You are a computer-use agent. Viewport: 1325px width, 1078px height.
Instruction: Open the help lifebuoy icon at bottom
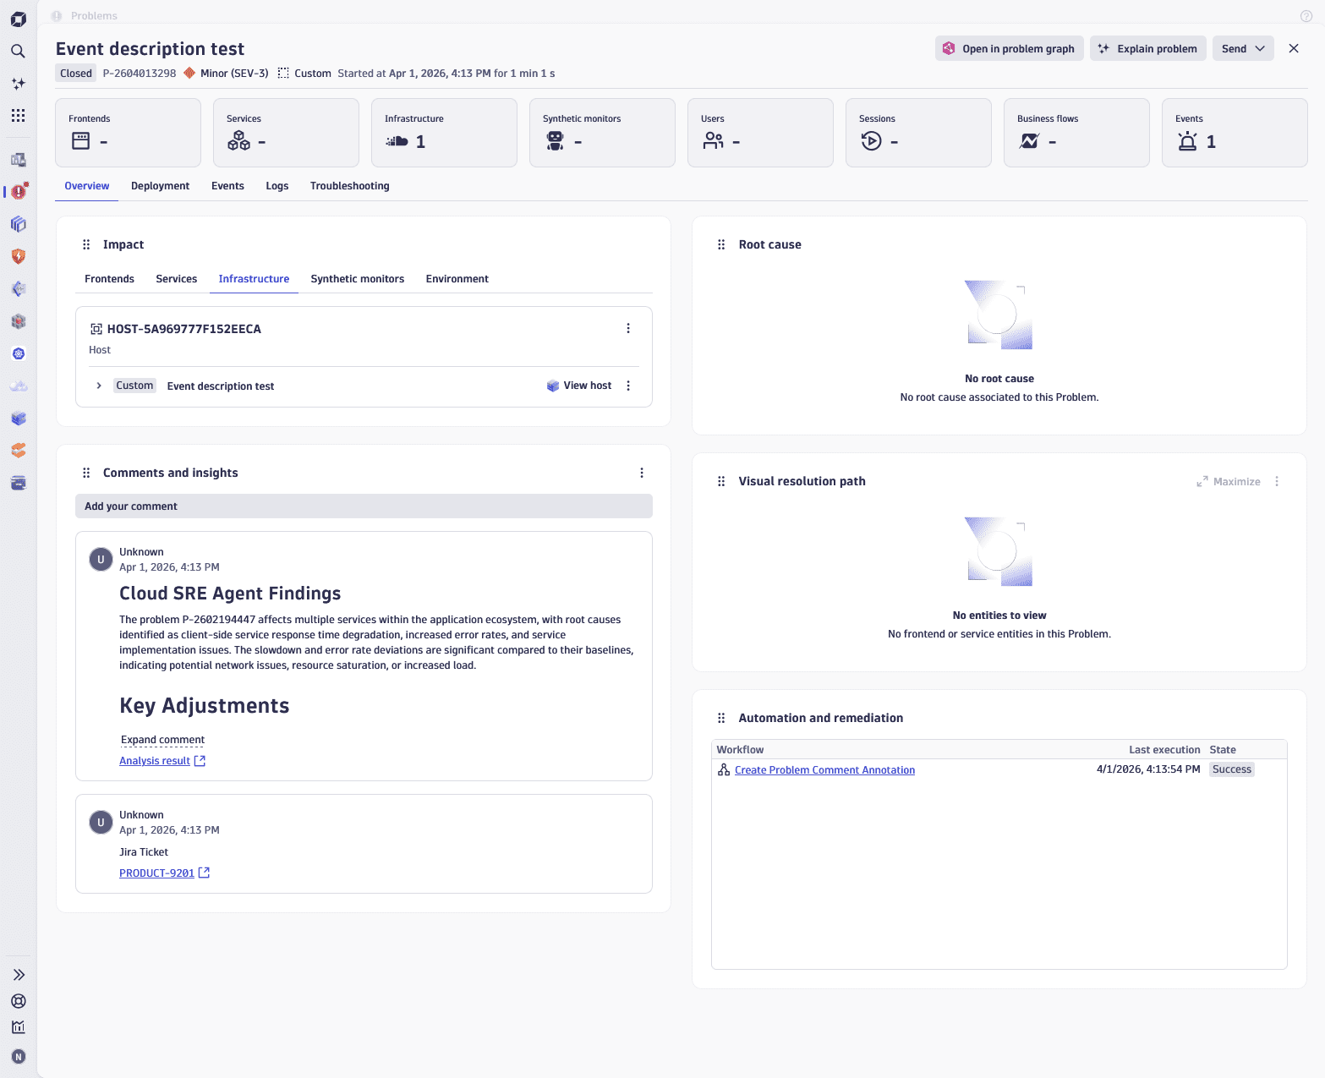tap(18, 1001)
